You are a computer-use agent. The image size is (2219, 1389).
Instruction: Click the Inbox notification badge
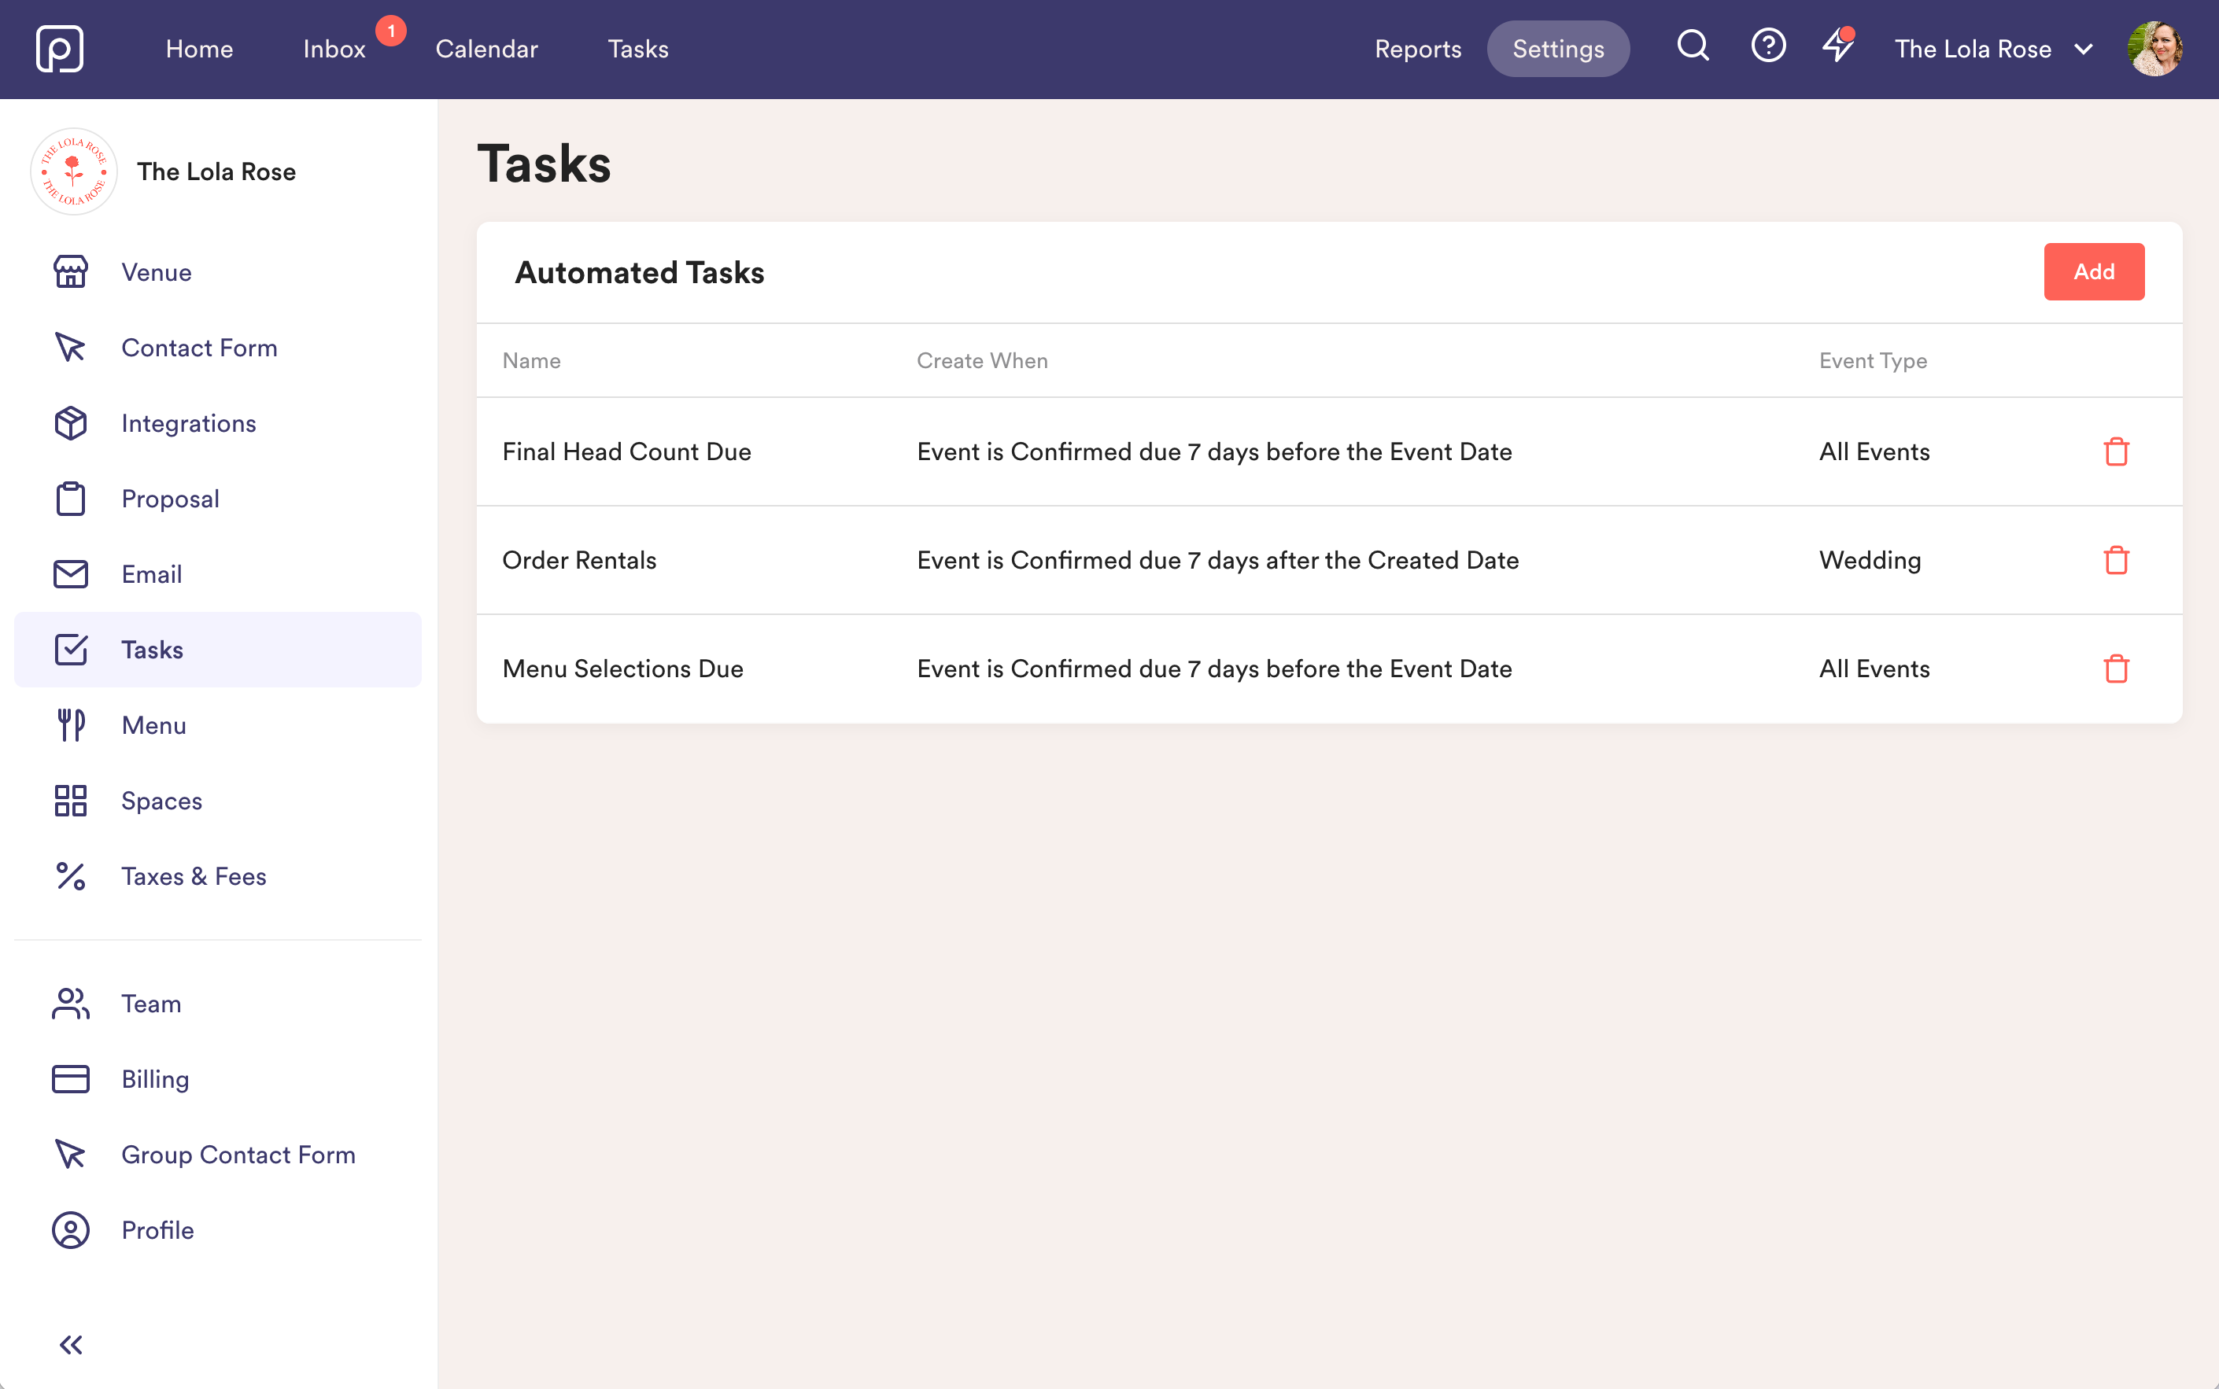coord(390,31)
